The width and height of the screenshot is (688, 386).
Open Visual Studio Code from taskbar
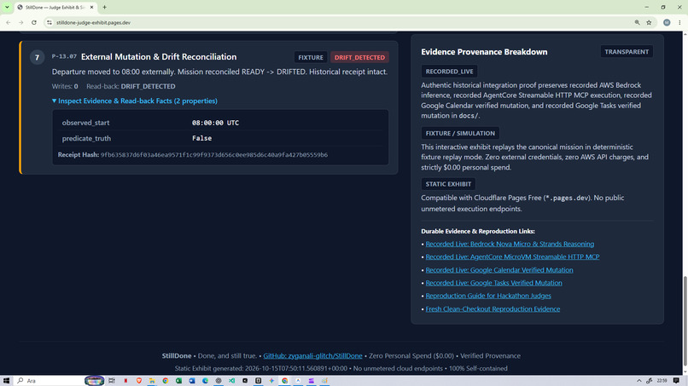[x=231, y=381]
